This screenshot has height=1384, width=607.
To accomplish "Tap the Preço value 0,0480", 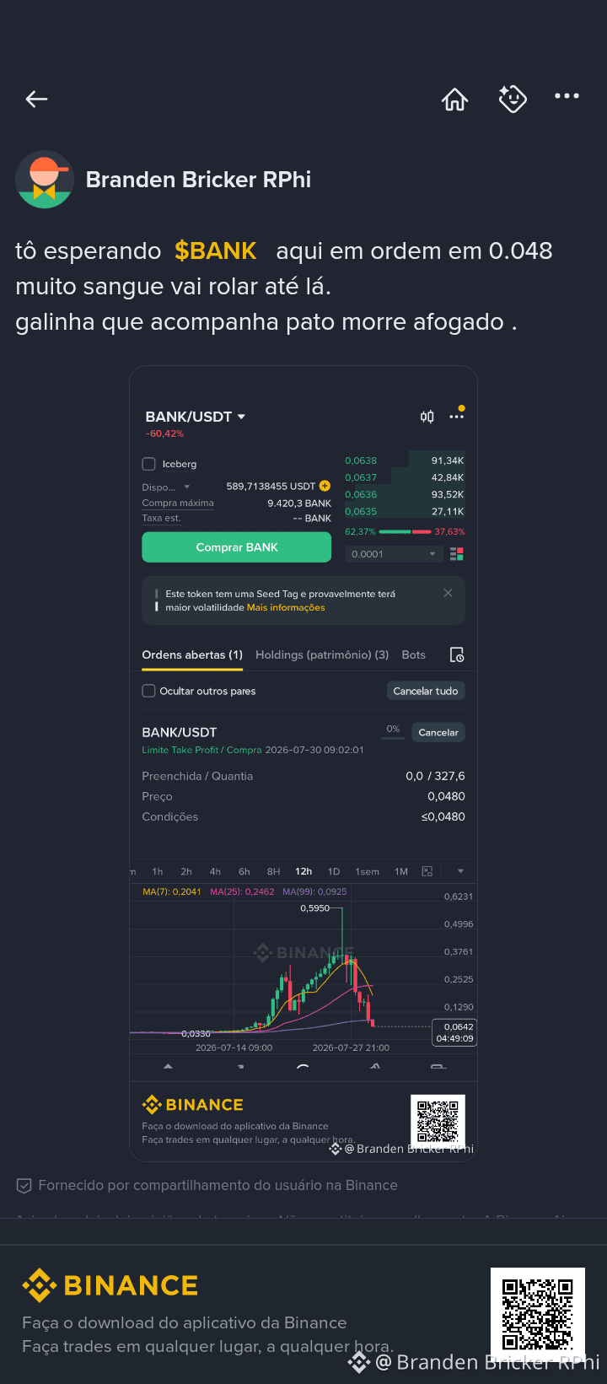I will [x=446, y=796].
